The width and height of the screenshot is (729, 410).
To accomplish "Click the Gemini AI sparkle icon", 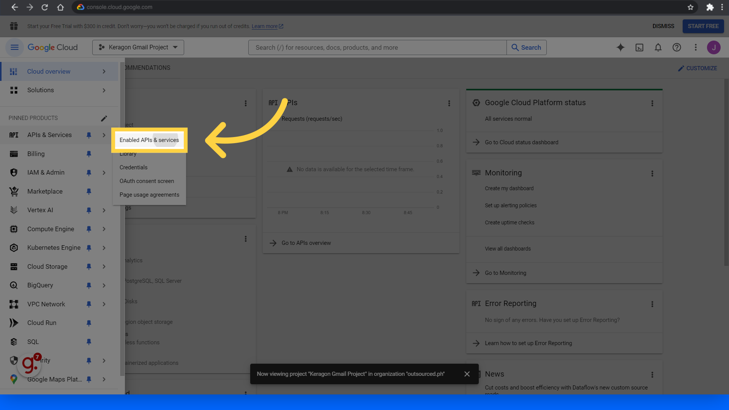I will pos(620,47).
